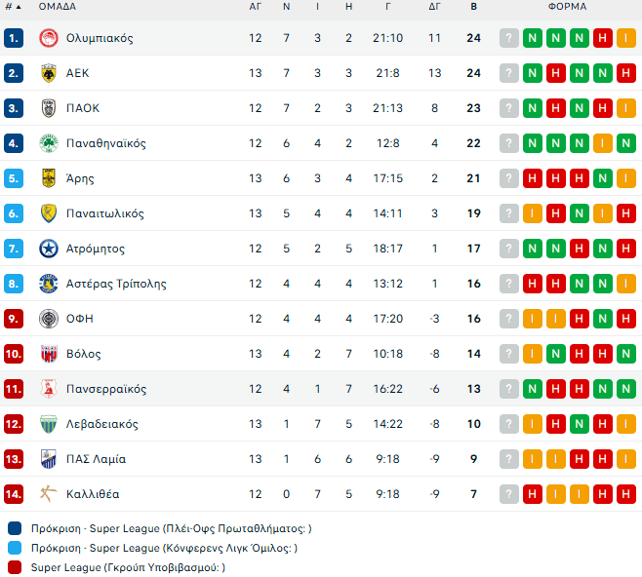Screen dimensions: 642x577
Task: Click the Παναθηναϊκός green crest
Action: coord(48,143)
